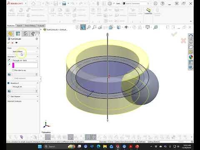Uncheck the Direction 2 checkbox
The width and height of the screenshot is (200, 150).
pyautogui.click(x=8, y=83)
